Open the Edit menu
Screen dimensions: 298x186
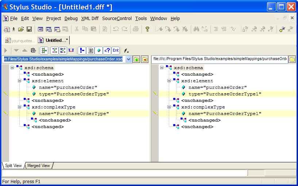25,19
